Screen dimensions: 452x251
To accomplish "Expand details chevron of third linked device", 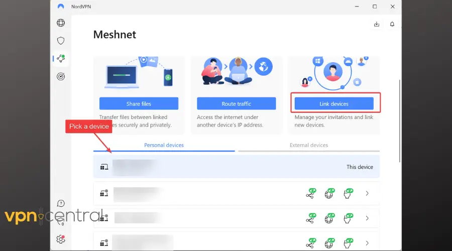I will 367,243.
